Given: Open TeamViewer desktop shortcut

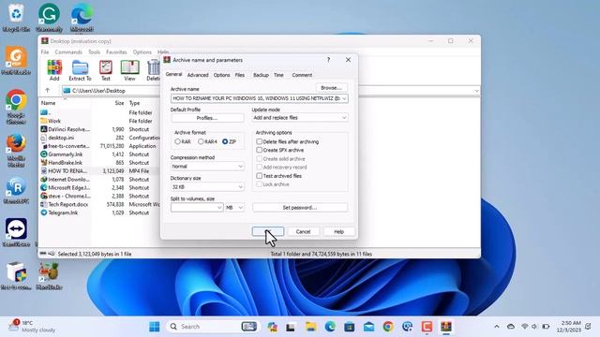Looking at the screenshot, I should pos(16,232).
